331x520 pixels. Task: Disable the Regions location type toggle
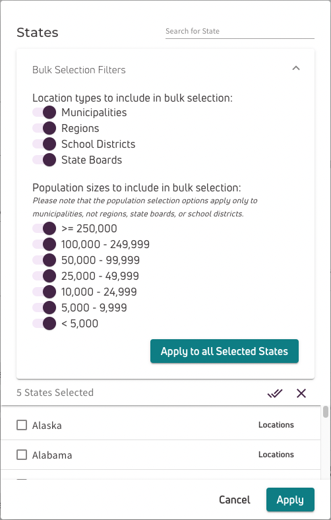click(44, 128)
